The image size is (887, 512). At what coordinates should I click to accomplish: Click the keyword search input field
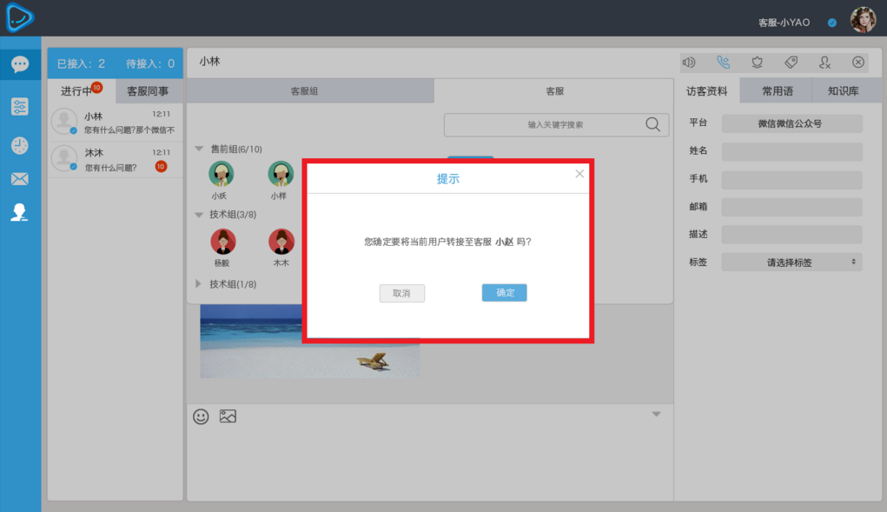coord(556,124)
